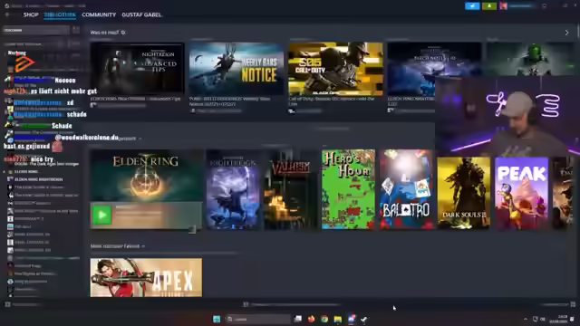Open the green notifications bell icon

click(x=489, y=6)
